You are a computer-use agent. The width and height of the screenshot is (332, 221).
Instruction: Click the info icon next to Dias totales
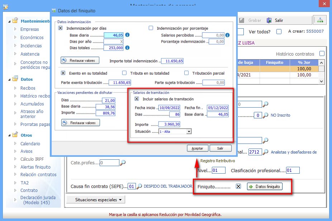[x=127, y=48]
